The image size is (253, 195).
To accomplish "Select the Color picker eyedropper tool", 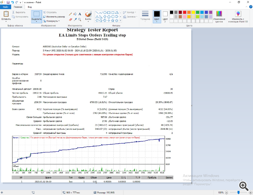I will click(x=75, y=19).
